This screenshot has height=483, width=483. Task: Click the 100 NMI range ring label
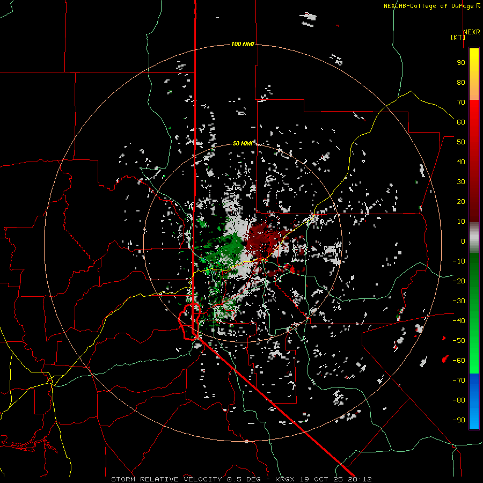(x=243, y=44)
